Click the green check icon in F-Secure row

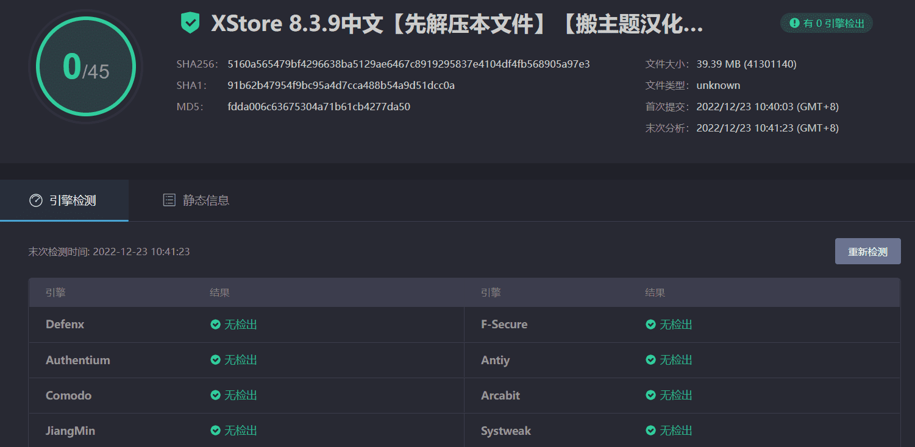pyautogui.click(x=650, y=325)
